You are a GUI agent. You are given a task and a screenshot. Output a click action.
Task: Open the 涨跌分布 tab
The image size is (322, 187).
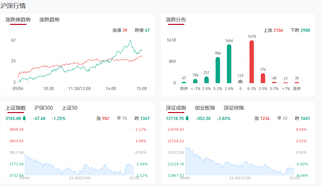point(176,20)
